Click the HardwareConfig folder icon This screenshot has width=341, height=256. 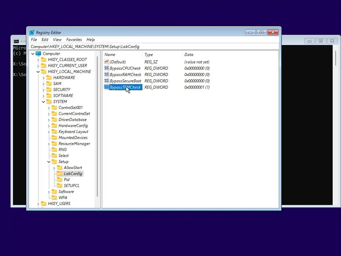(x=54, y=126)
